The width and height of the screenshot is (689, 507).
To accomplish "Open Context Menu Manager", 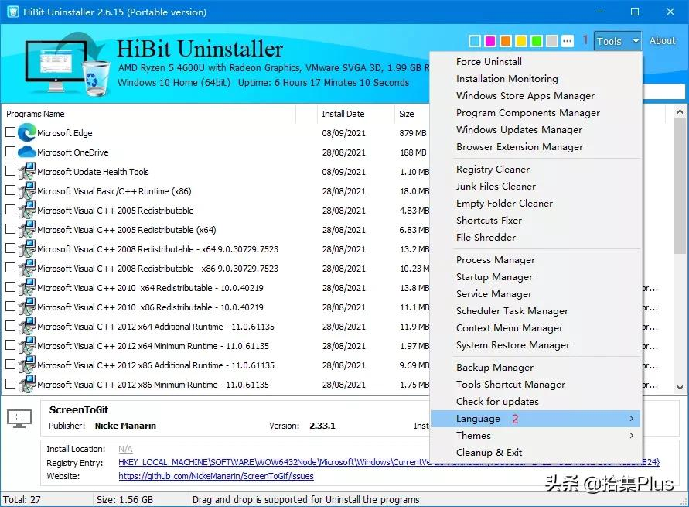I will pyautogui.click(x=536, y=328).
